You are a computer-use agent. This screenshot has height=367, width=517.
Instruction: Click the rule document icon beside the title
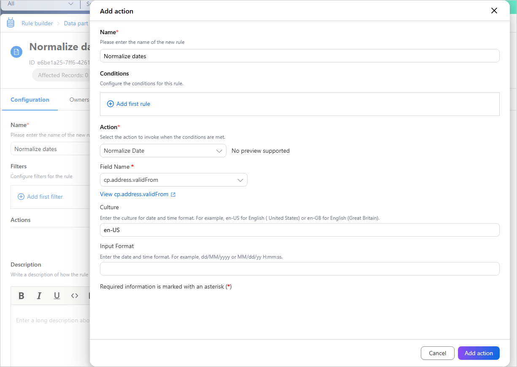click(16, 52)
